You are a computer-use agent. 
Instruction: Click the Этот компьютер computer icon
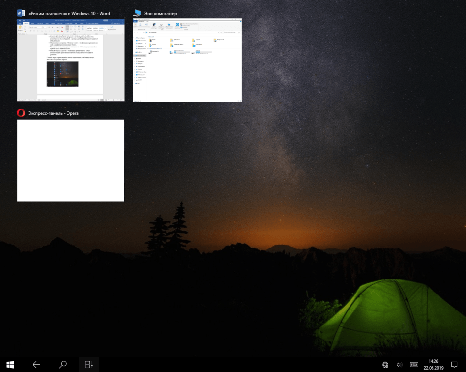click(137, 14)
